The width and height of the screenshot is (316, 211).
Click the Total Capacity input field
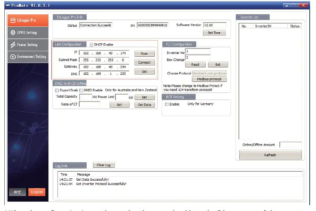(x=86, y=97)
